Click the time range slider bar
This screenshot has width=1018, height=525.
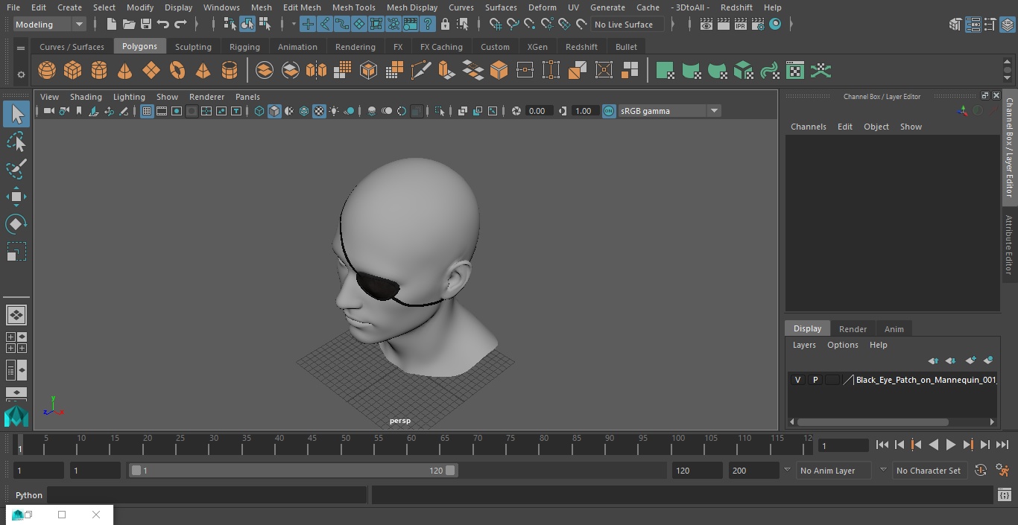(x=293, y=471)
